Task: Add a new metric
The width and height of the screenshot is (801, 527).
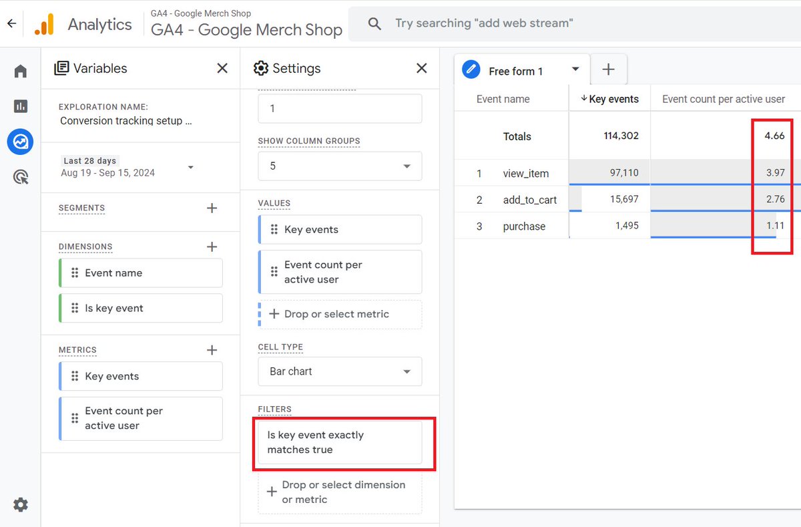Action: (212, 350)
